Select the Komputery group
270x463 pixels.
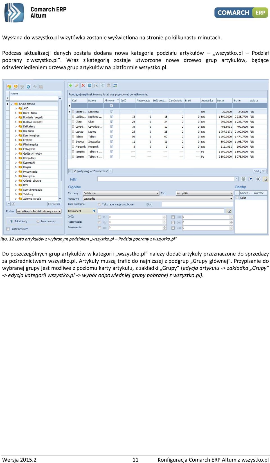tap(29, 158)
